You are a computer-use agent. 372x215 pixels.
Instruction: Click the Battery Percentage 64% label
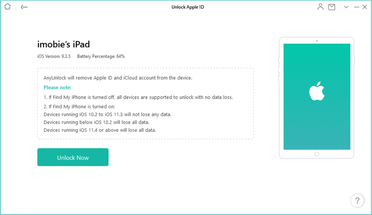pos(101,57)
